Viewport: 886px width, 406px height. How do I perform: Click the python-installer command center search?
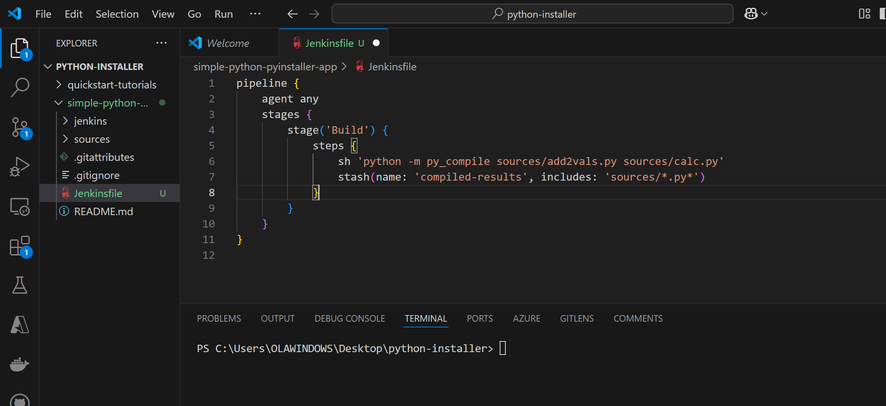point(532,14)
